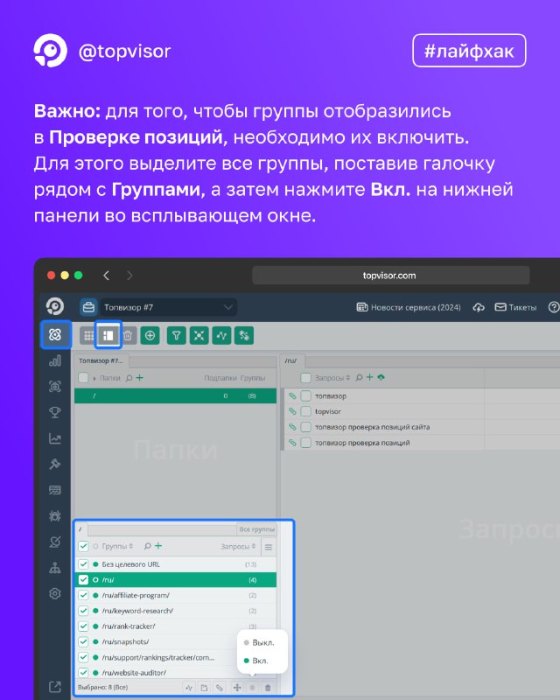This screenshot has height=700, width=560.
Task: Open the hammer tool icon in sidebar
Action: tap(55, 464)
